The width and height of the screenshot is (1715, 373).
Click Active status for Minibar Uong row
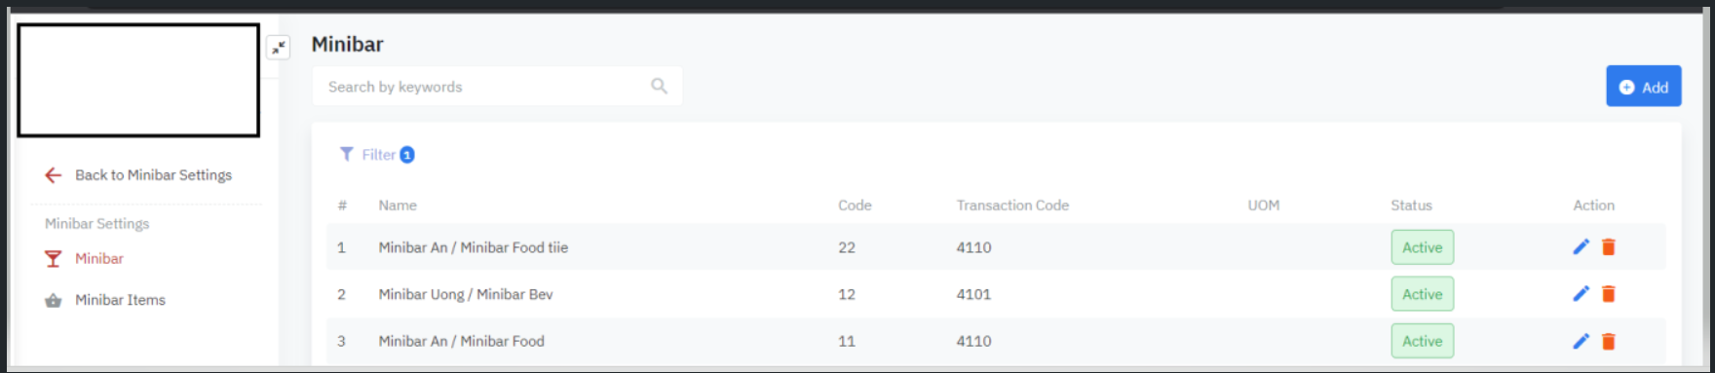coord(1423,294)
